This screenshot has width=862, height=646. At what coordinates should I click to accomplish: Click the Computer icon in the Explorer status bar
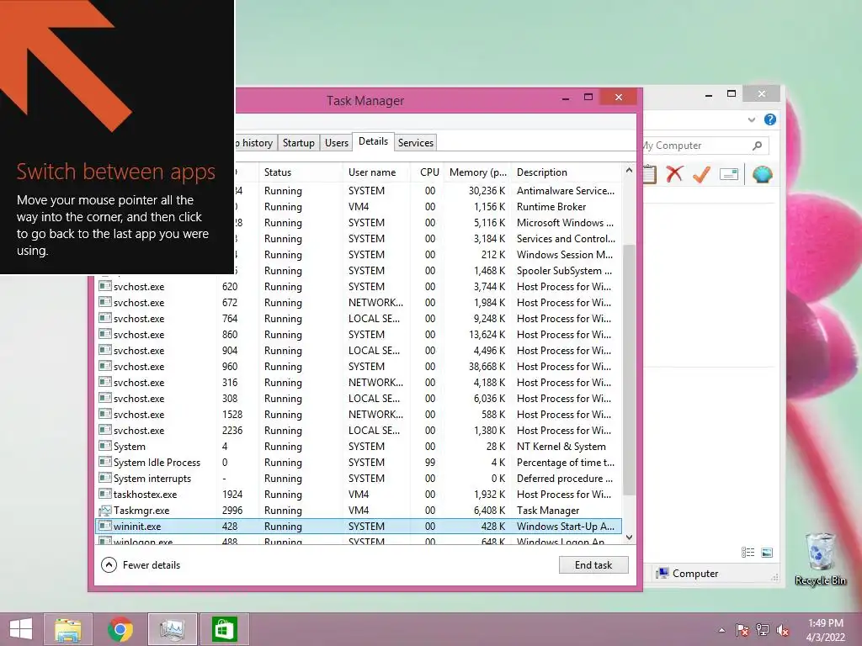(x=663, y=573)
